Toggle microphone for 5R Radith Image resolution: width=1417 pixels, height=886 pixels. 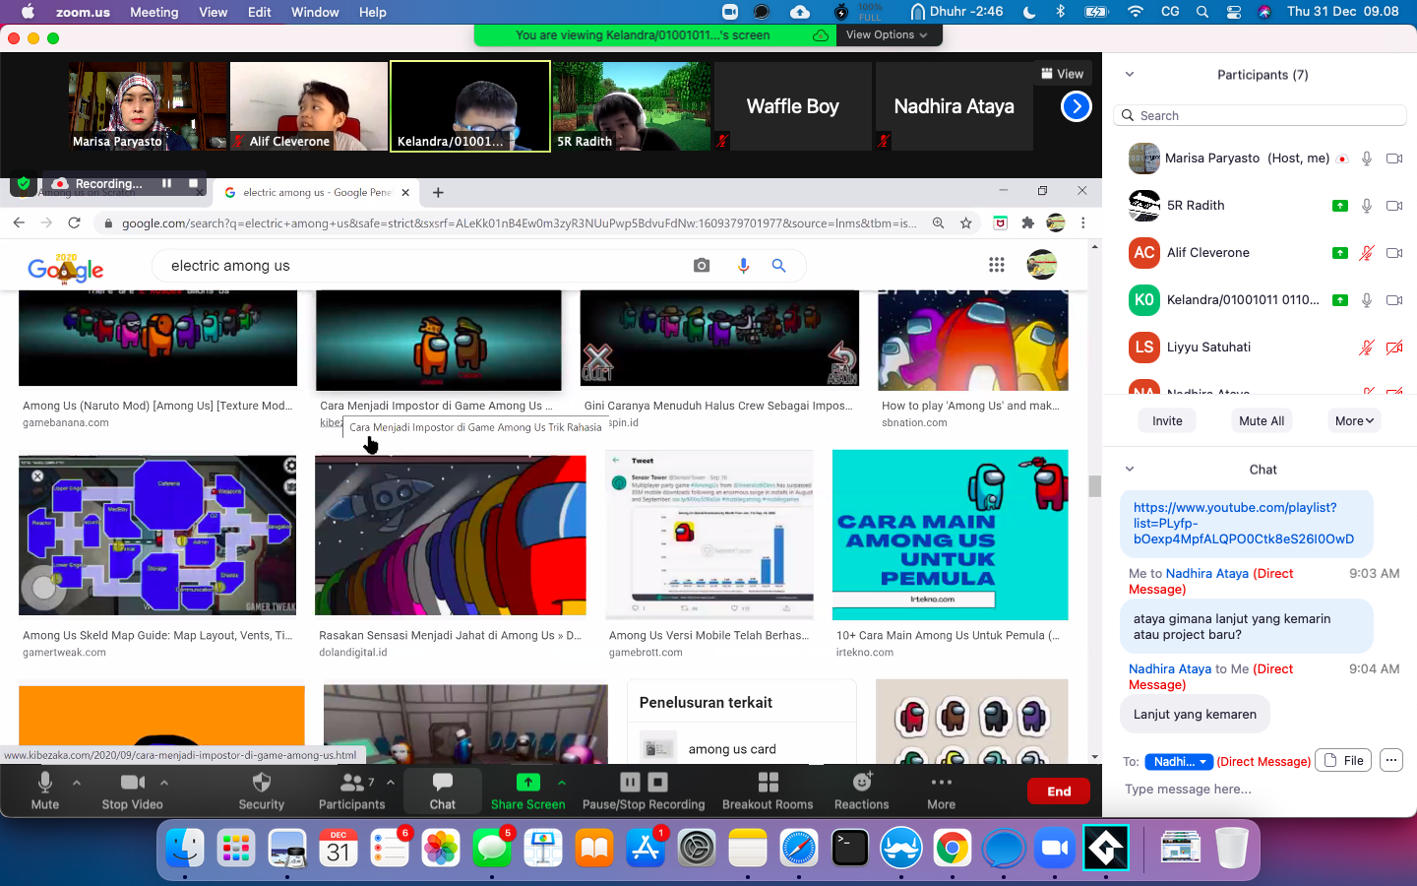click(1367, 206)
